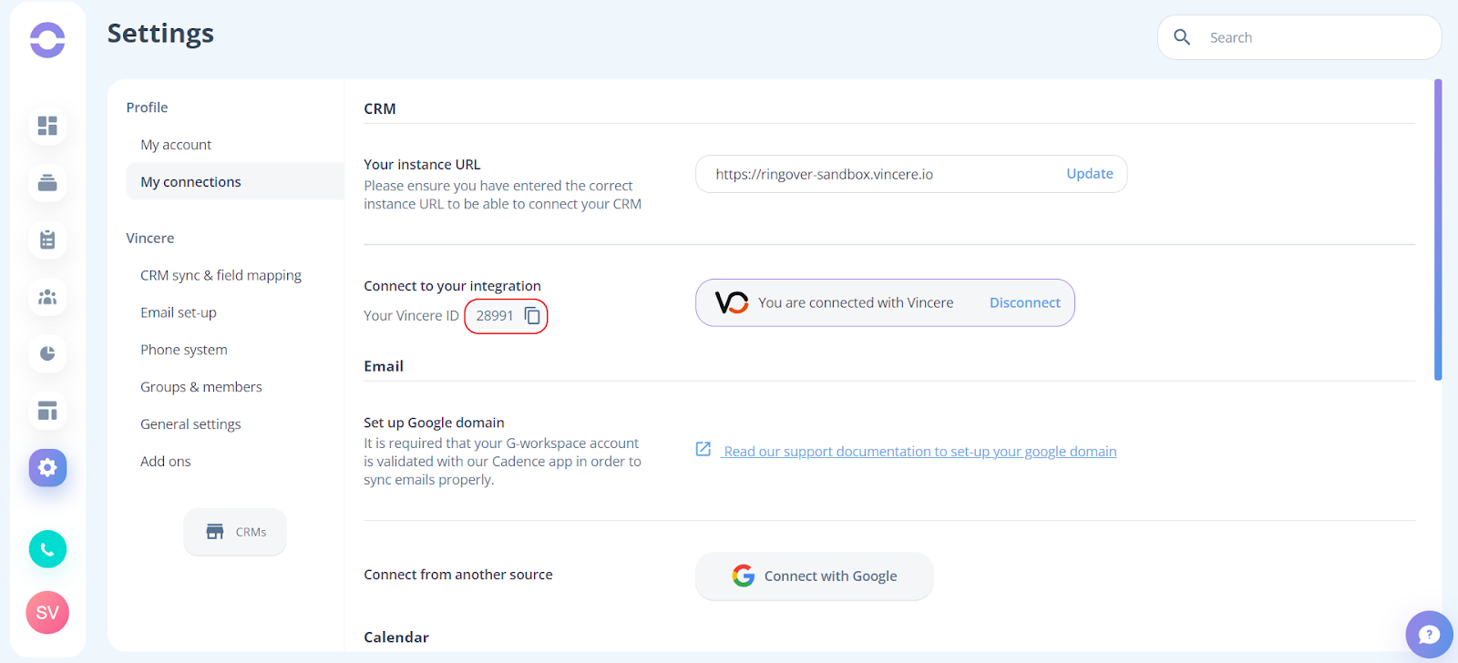Click Connect with Google button

814,576
